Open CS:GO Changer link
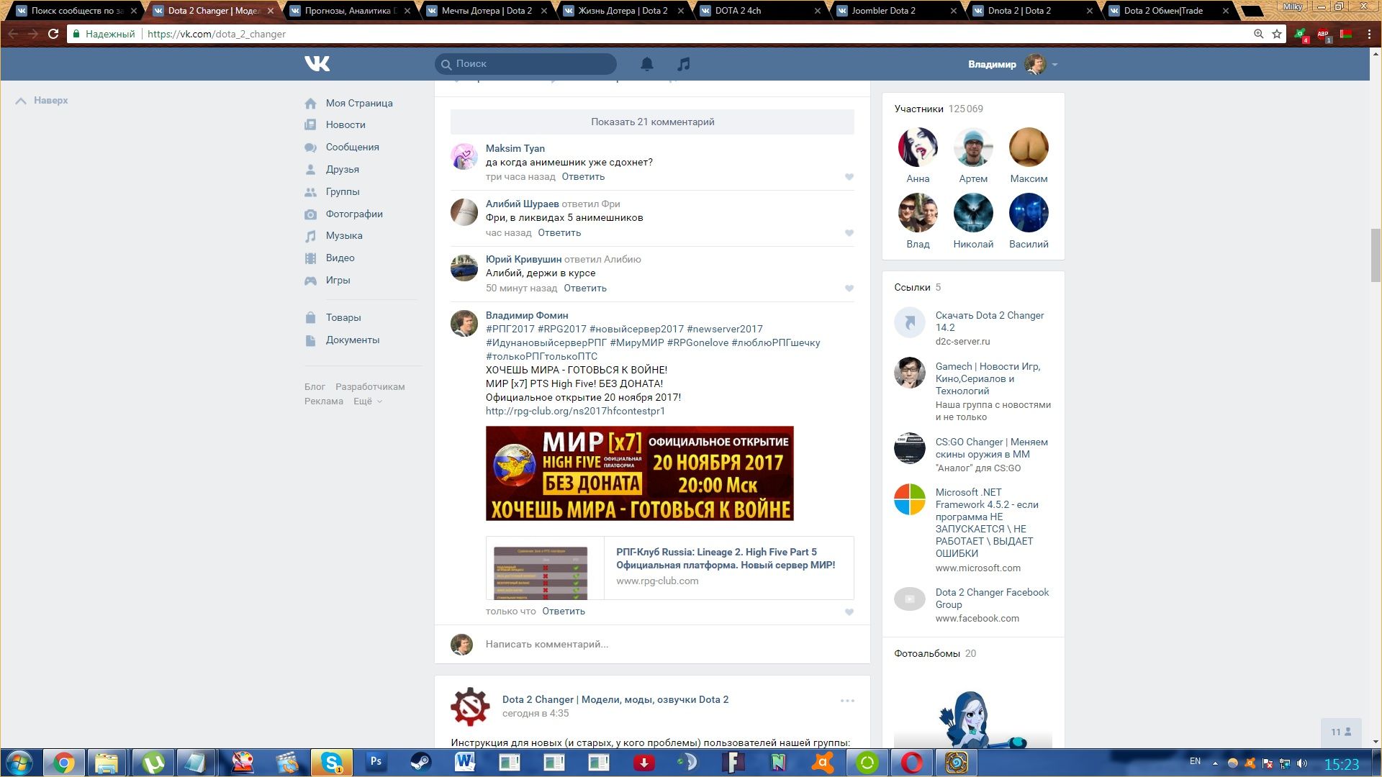This screenshot has width=1382, height=777. (991, 448)
